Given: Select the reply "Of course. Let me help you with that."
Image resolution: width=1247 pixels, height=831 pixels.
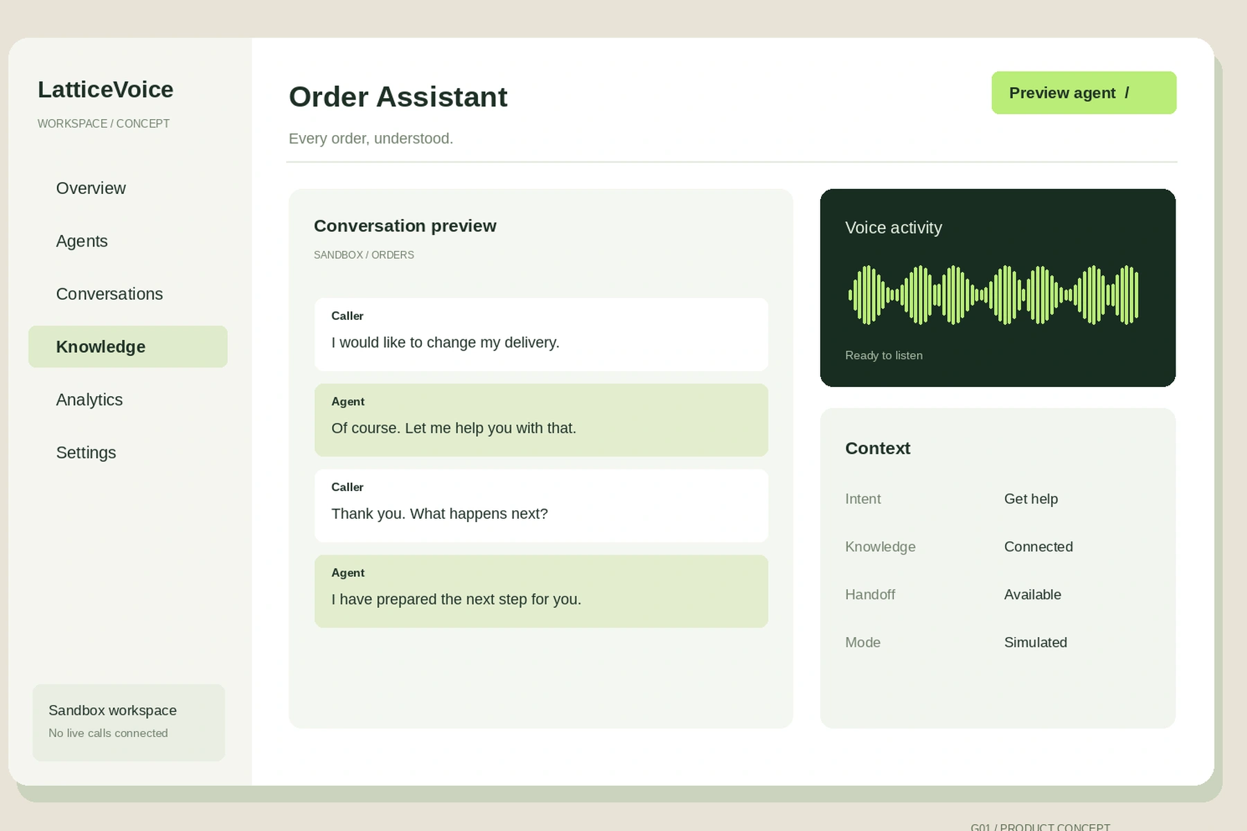Looking at the screenshot, I should click(541, 420).
